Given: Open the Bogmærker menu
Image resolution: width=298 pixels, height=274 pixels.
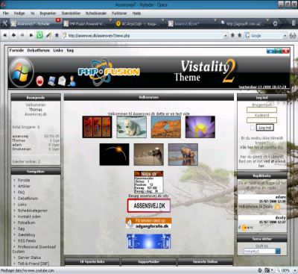Looking at the screenshot, I should 48,13.
